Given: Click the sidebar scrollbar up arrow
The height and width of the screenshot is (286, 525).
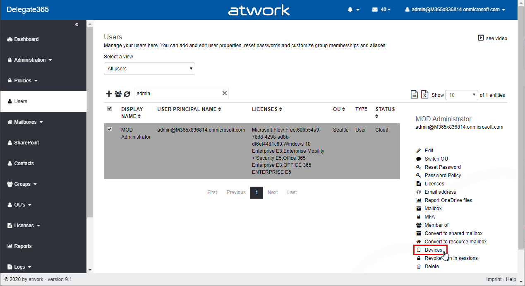Looking at the screenshot, I should (90, 23).
